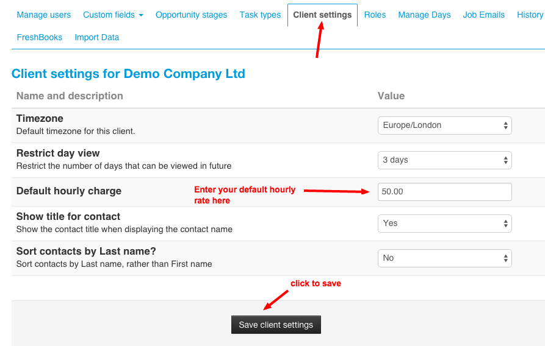The width and height of the screenshot is (545, 346).
Task: Go to the Import Data tab
Action: click(x=96, y=37)
